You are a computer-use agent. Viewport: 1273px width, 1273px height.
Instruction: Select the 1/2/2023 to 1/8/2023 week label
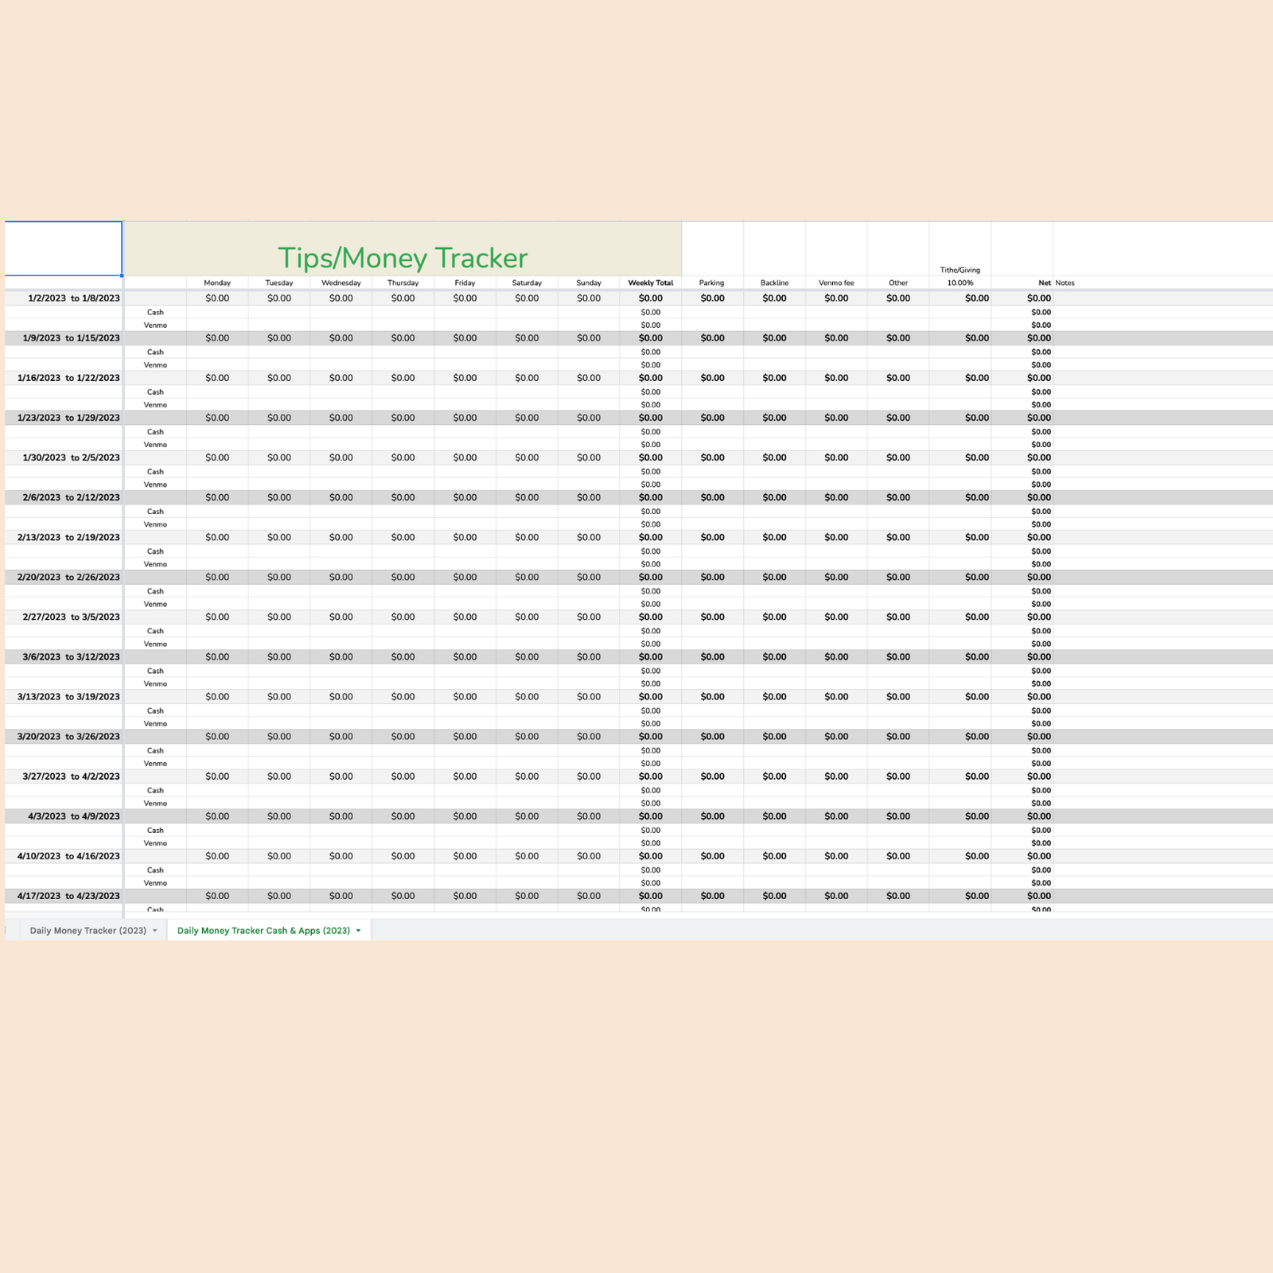[73, 298]
